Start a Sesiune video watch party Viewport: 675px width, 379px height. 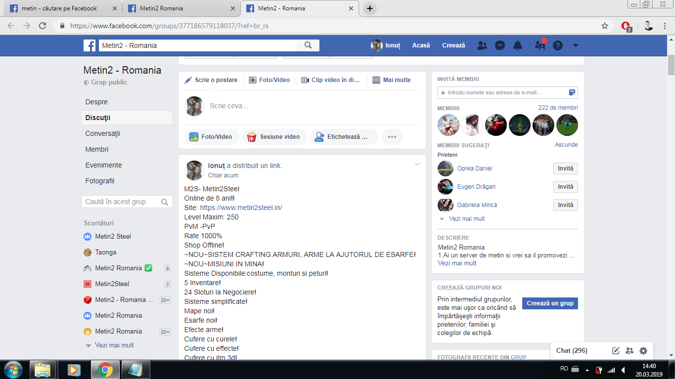coord(274,137)
